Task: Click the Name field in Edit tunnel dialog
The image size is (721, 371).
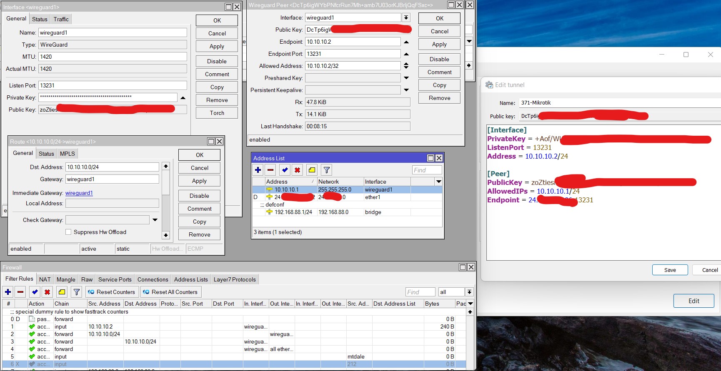Action: tap(620, 102)
